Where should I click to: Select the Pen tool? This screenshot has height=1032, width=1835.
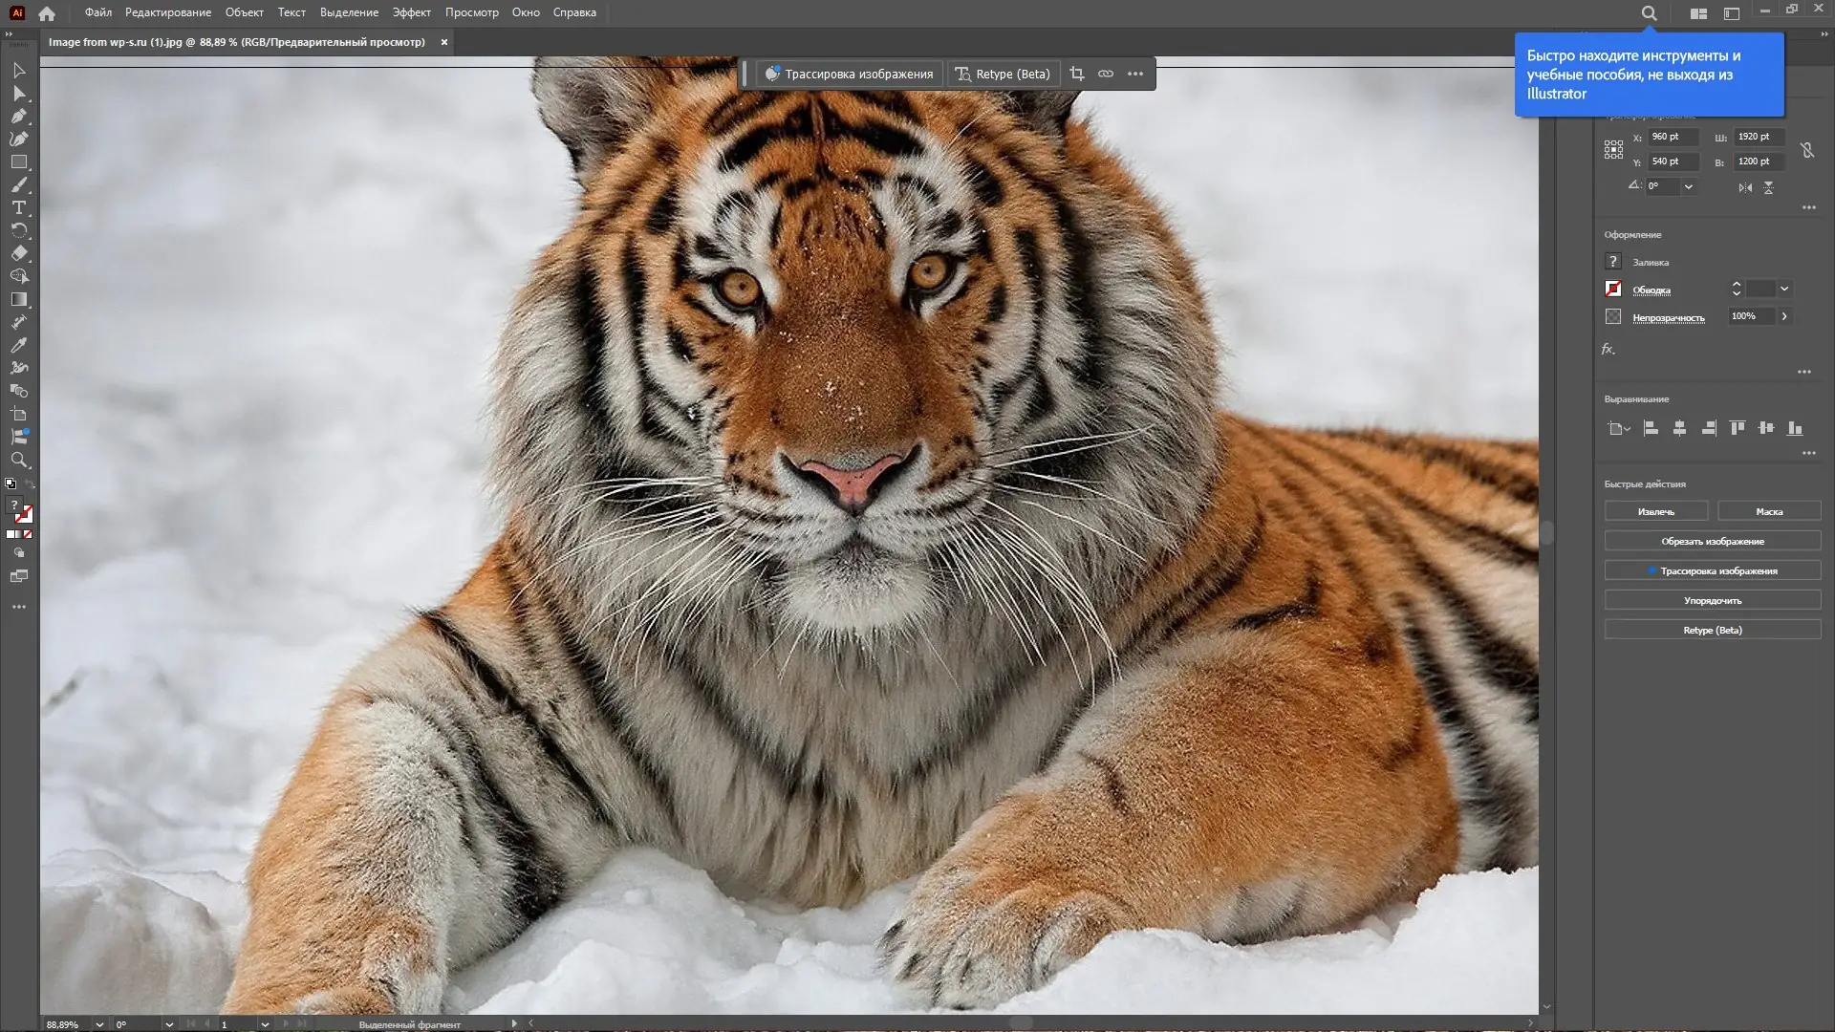(x=19, y=117)
